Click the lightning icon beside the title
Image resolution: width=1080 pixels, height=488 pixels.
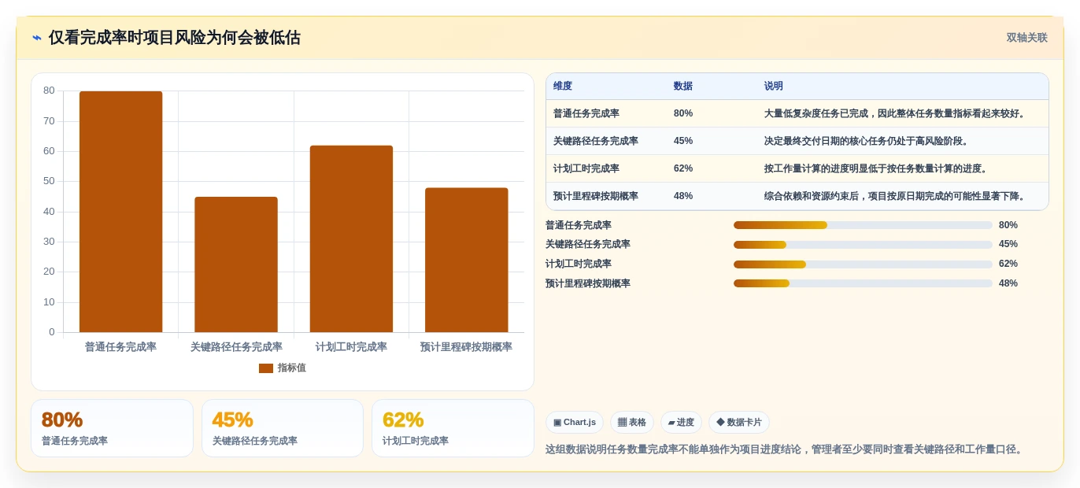pos(37,38)
